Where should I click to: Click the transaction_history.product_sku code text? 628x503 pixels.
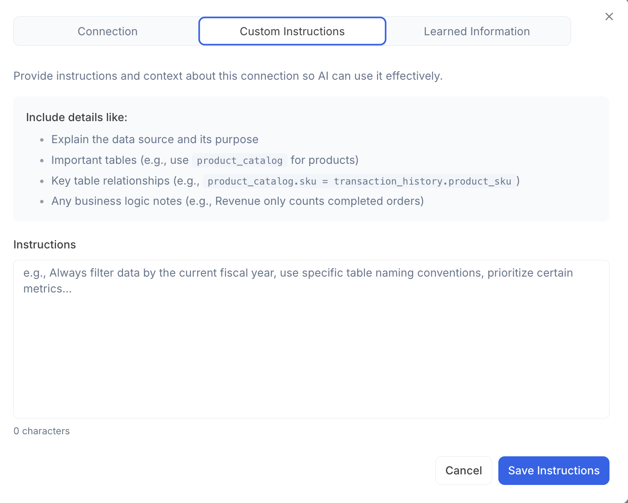pyautogui.click(x=422, y=181)
